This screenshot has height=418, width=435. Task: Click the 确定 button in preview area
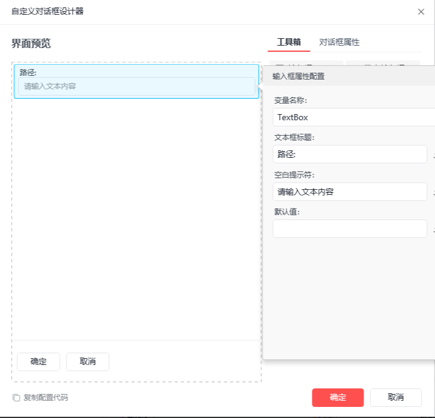(39, 362)
